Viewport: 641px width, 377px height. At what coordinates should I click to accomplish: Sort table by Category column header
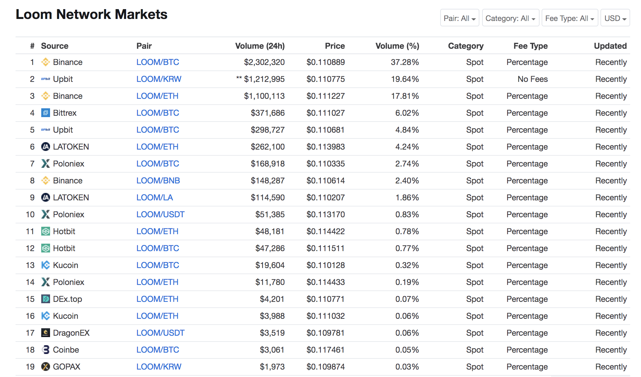click(x=466, y=46)
